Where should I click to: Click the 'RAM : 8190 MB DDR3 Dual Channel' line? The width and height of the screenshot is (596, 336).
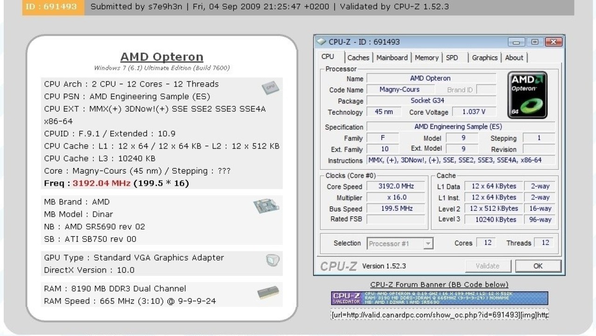click(x=115, y=289)
